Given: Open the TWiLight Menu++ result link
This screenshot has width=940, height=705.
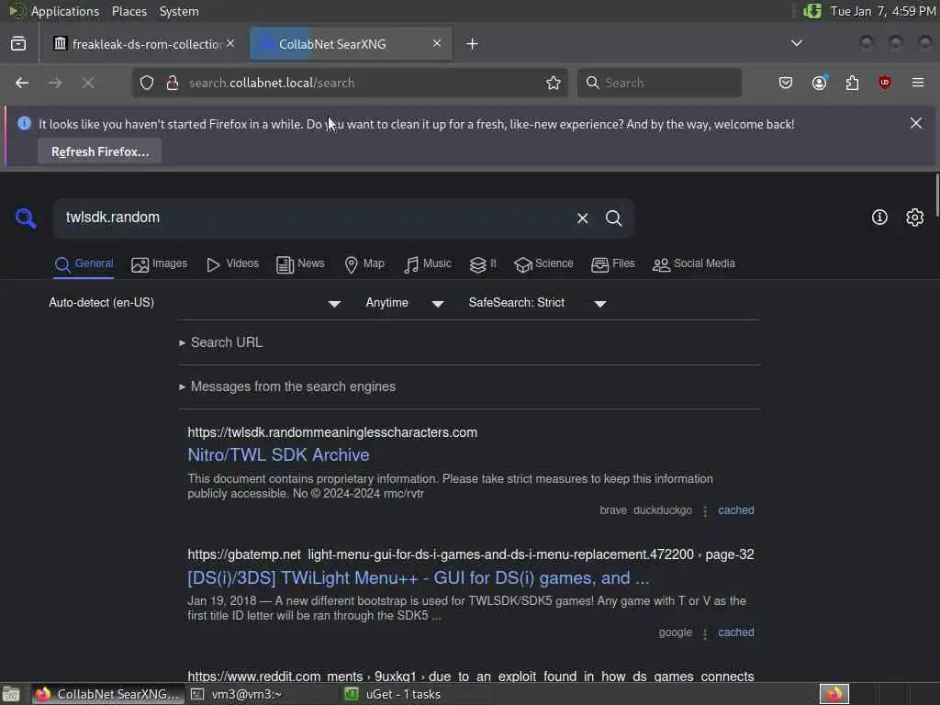Looking at the screenshot, I should click(x=418, y=578).
